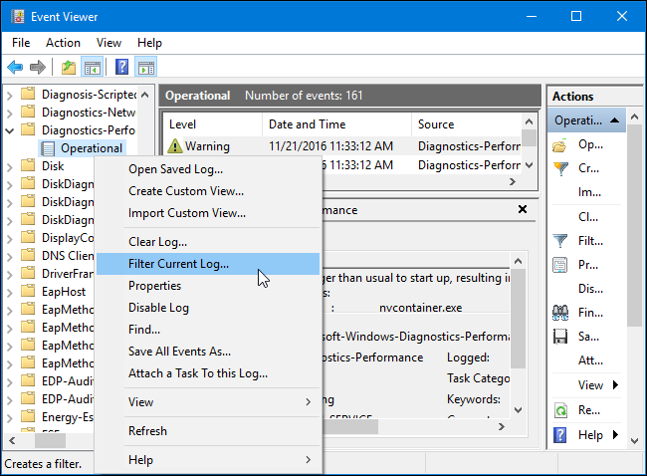Click the DNS Client folder icon in tree
Image resolution: width=647 pixels, height=476 pixels.
pyautogui.click(x=28, y=255)
